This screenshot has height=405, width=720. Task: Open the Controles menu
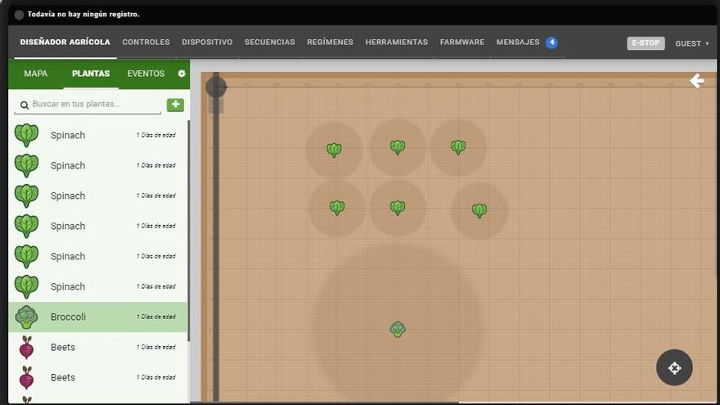(x=146, y=43)
